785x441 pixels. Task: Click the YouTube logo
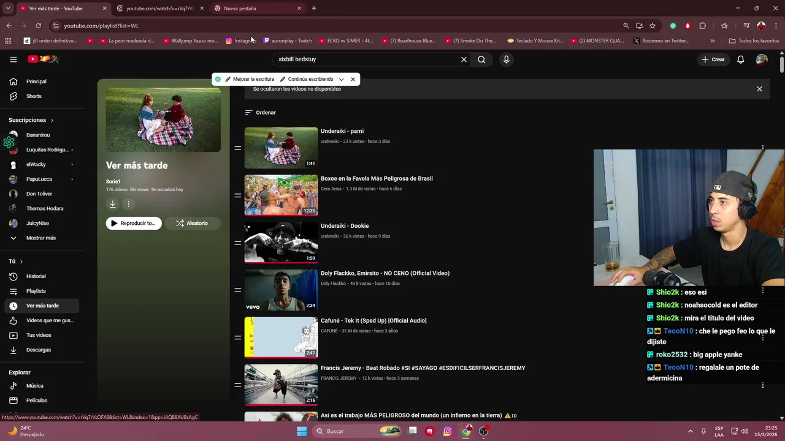(43, 59)
